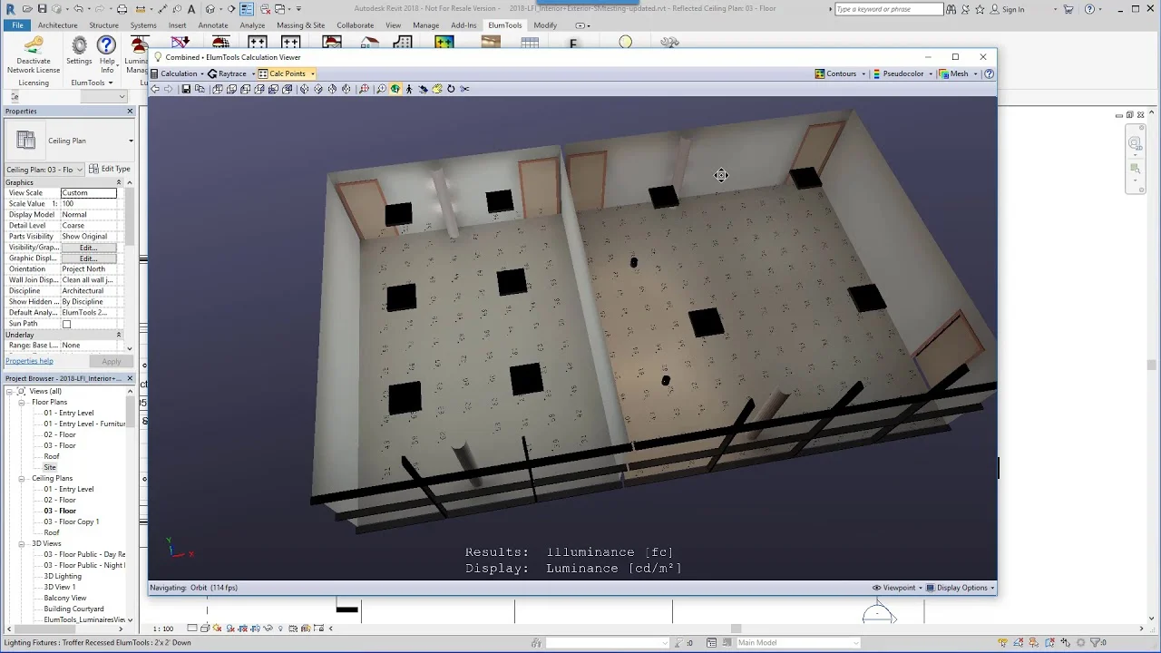Select 'Building Courtyard' view in browser
1161x653 pixels.
73,609
